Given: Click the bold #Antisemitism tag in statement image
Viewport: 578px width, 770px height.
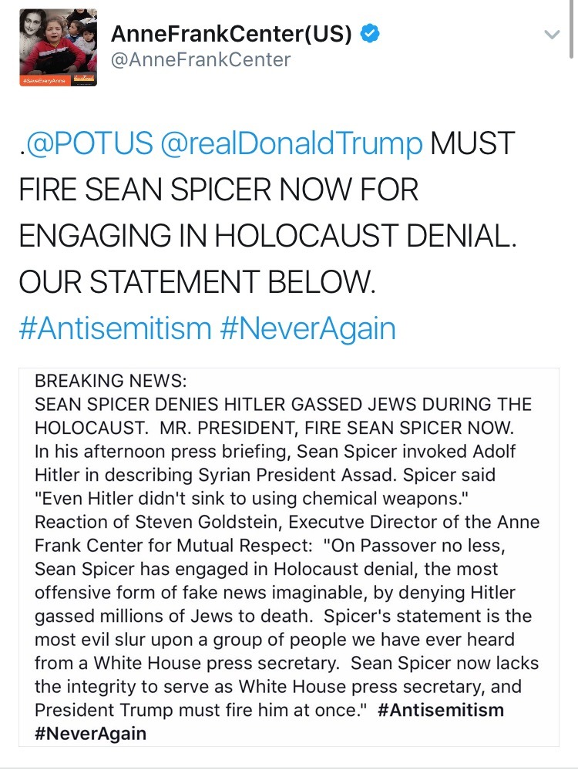Looking at the screenshot, I should [x=442, y=710].
